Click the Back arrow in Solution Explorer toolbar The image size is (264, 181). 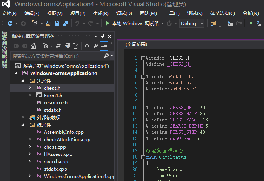tap(16, 46)
